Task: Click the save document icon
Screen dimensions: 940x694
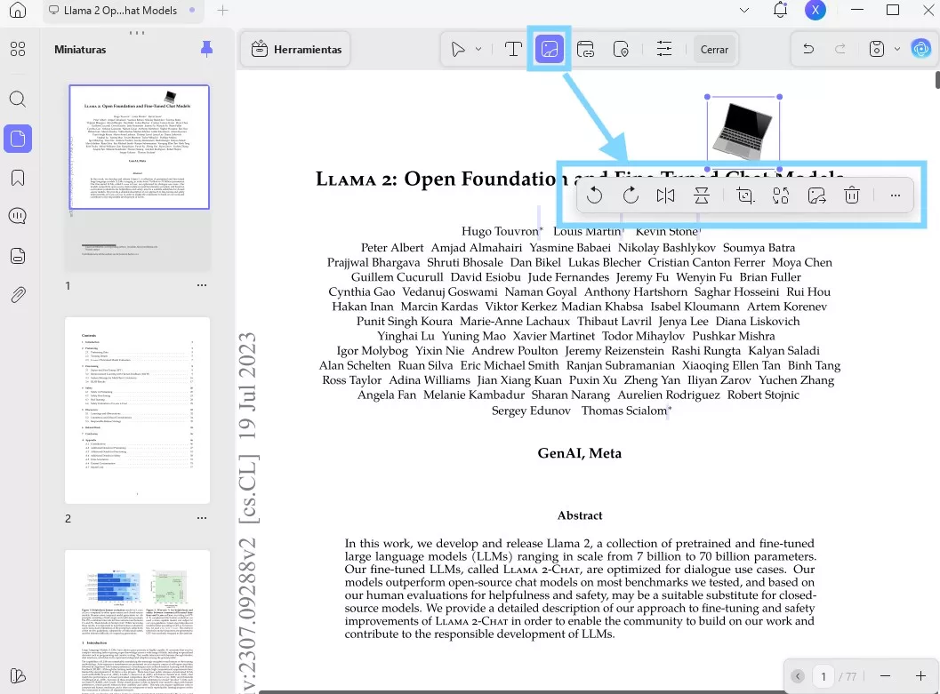Action: pos(877,49)
